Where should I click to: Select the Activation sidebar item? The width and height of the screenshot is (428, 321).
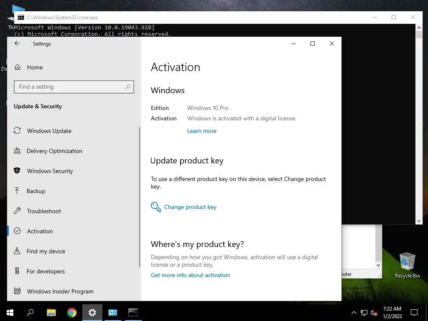(40, 231)
